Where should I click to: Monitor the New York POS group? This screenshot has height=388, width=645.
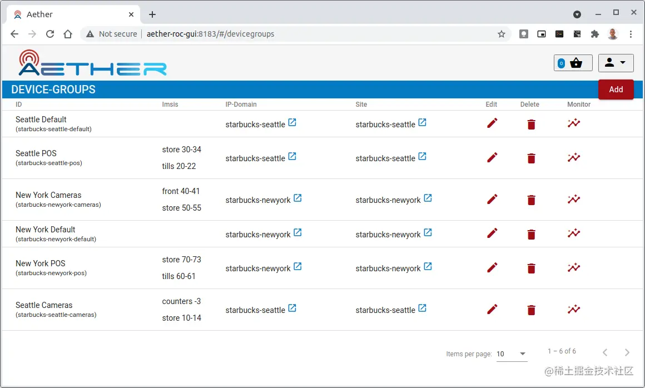click(574, 267)
